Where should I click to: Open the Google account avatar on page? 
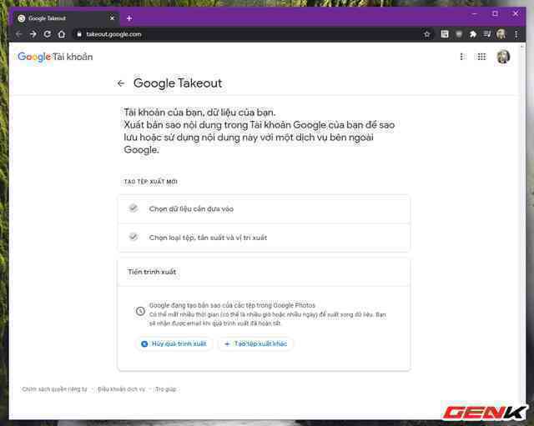(503, 57)
